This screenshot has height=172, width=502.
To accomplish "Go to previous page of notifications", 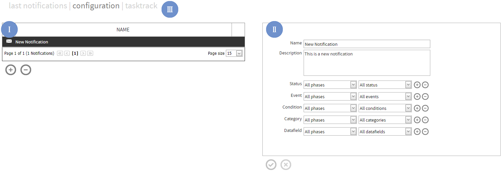I will coord(67,53).
